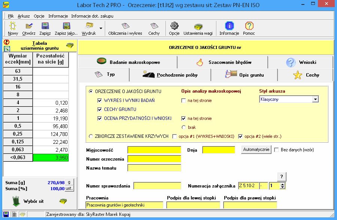Open the Wydruk dropdown arrow

[x=101, y=28]
